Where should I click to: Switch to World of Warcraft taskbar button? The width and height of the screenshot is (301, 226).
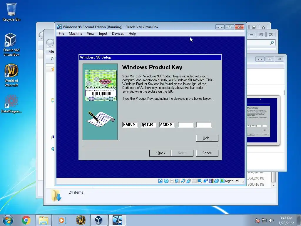(x=81, y=220)
